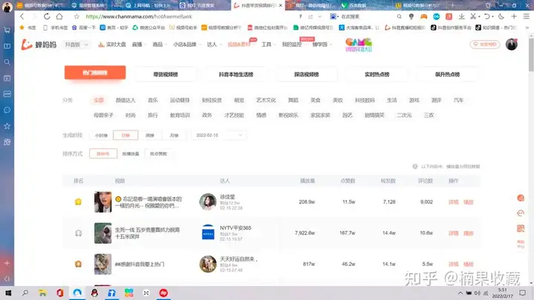This screenshot has width=534, height=300.
Task: Switch to the 抖音本地生活榜 tab
Action: (x=236, y=74)
